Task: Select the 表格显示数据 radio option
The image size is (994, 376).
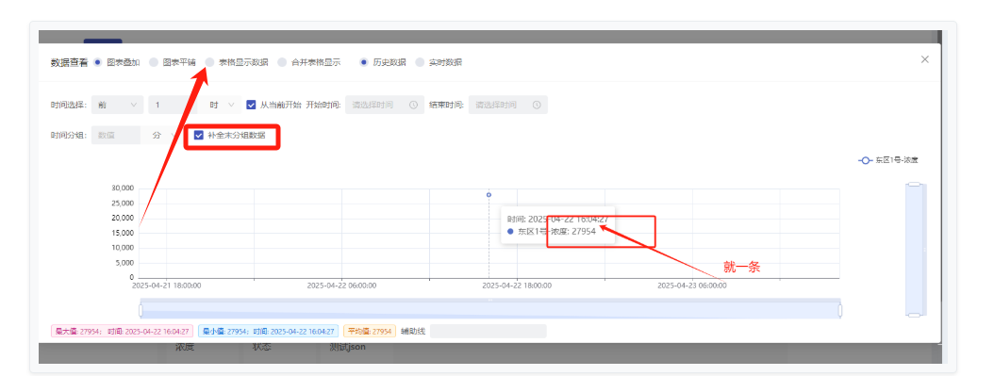Action: pos(209,62)
